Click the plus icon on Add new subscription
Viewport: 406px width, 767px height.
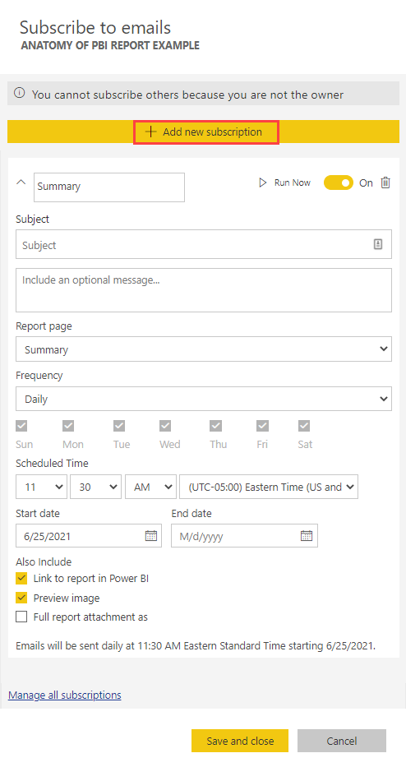tap(151, 132)
